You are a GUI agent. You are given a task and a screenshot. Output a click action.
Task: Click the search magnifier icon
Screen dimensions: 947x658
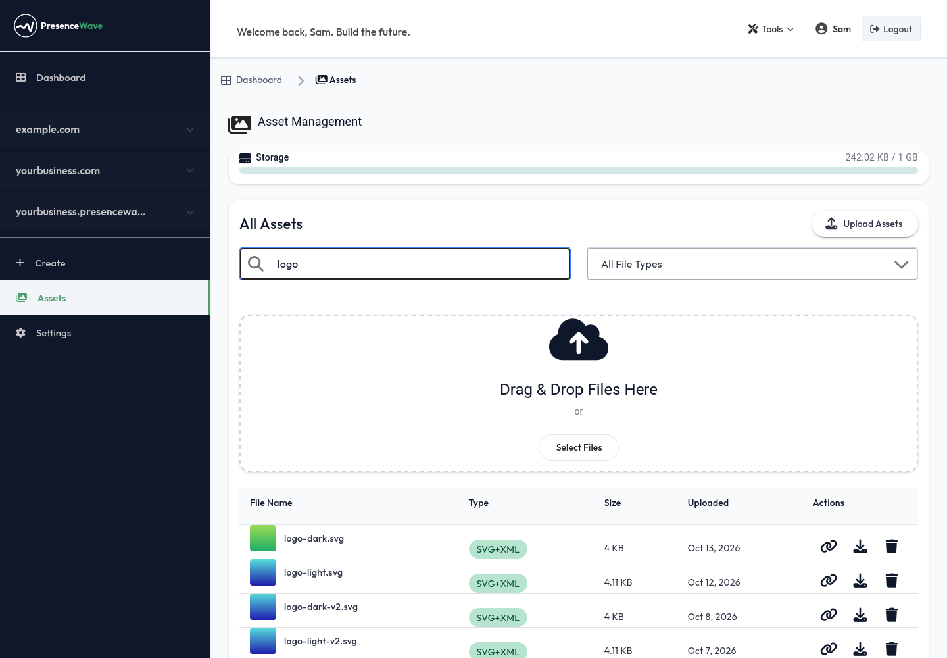pyautogui.click(x=256, y=264)
